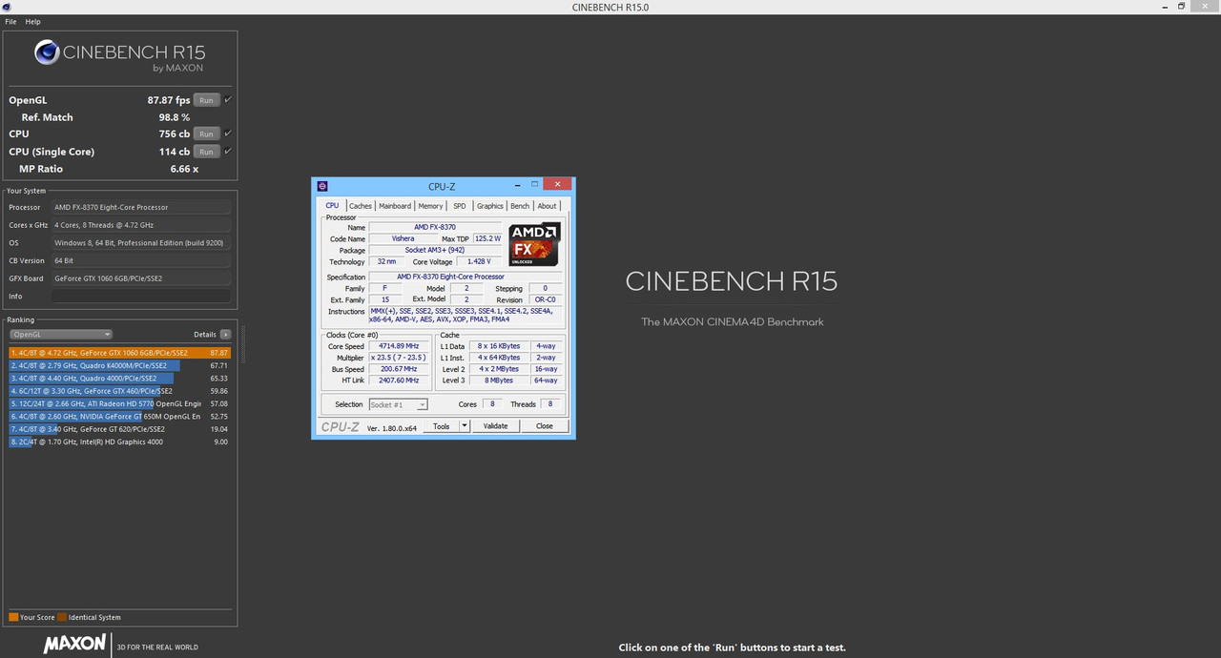This screenshot has height=658, width=1221.
Task: Click the Core Voltage value 1.428 V
Action: [x=480, y=261]
